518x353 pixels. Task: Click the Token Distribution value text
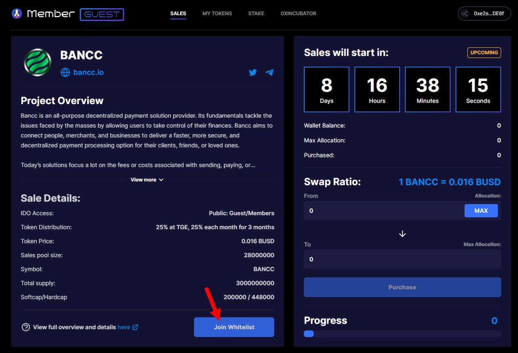click(215, 227)
